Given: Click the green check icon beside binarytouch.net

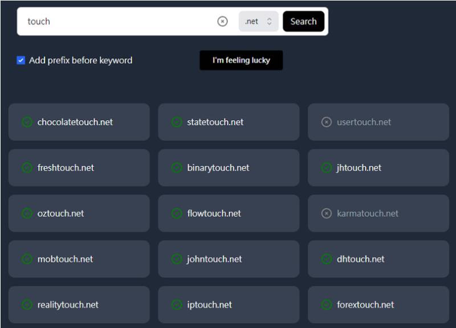Looking at the screenshot, I should (x=177, y=167).
